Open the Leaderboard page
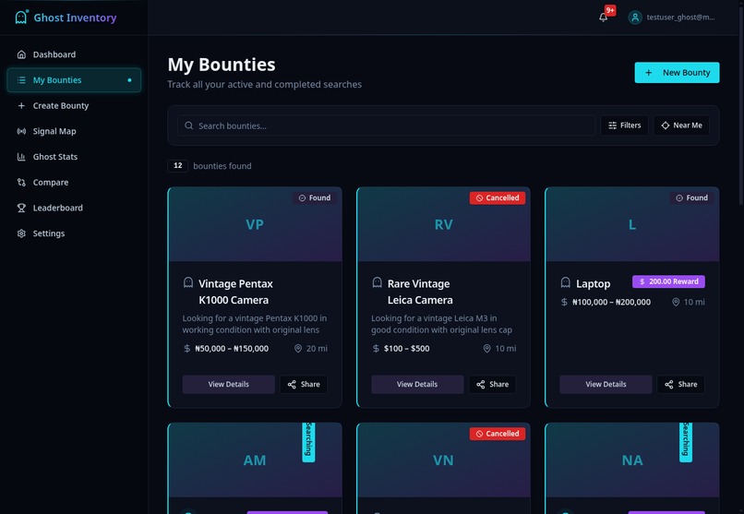744x514 pixels. coord(74,209)
